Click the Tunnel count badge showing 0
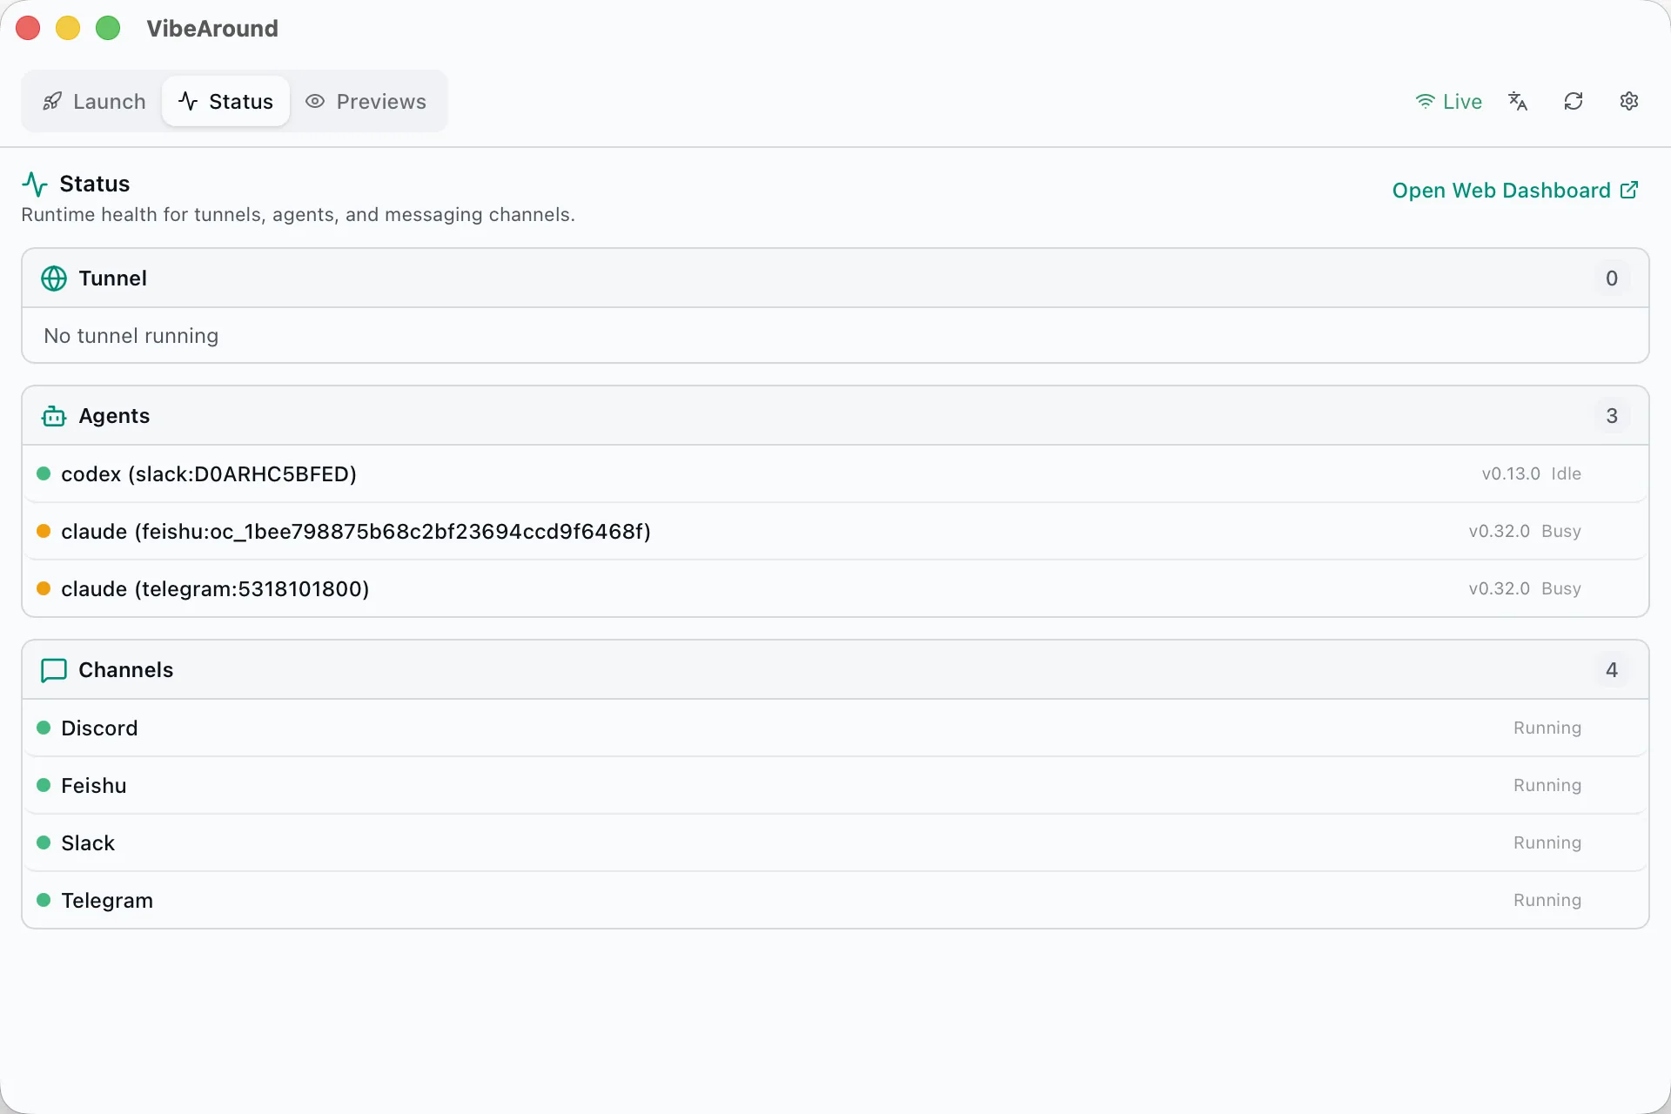This screenshot has width=1671, height=1114. tap(1612, 278)
